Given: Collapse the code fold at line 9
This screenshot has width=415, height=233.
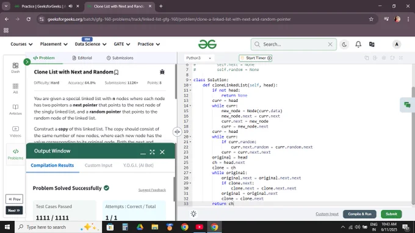Looking at the screenshot, I should [x=190, y=80].
